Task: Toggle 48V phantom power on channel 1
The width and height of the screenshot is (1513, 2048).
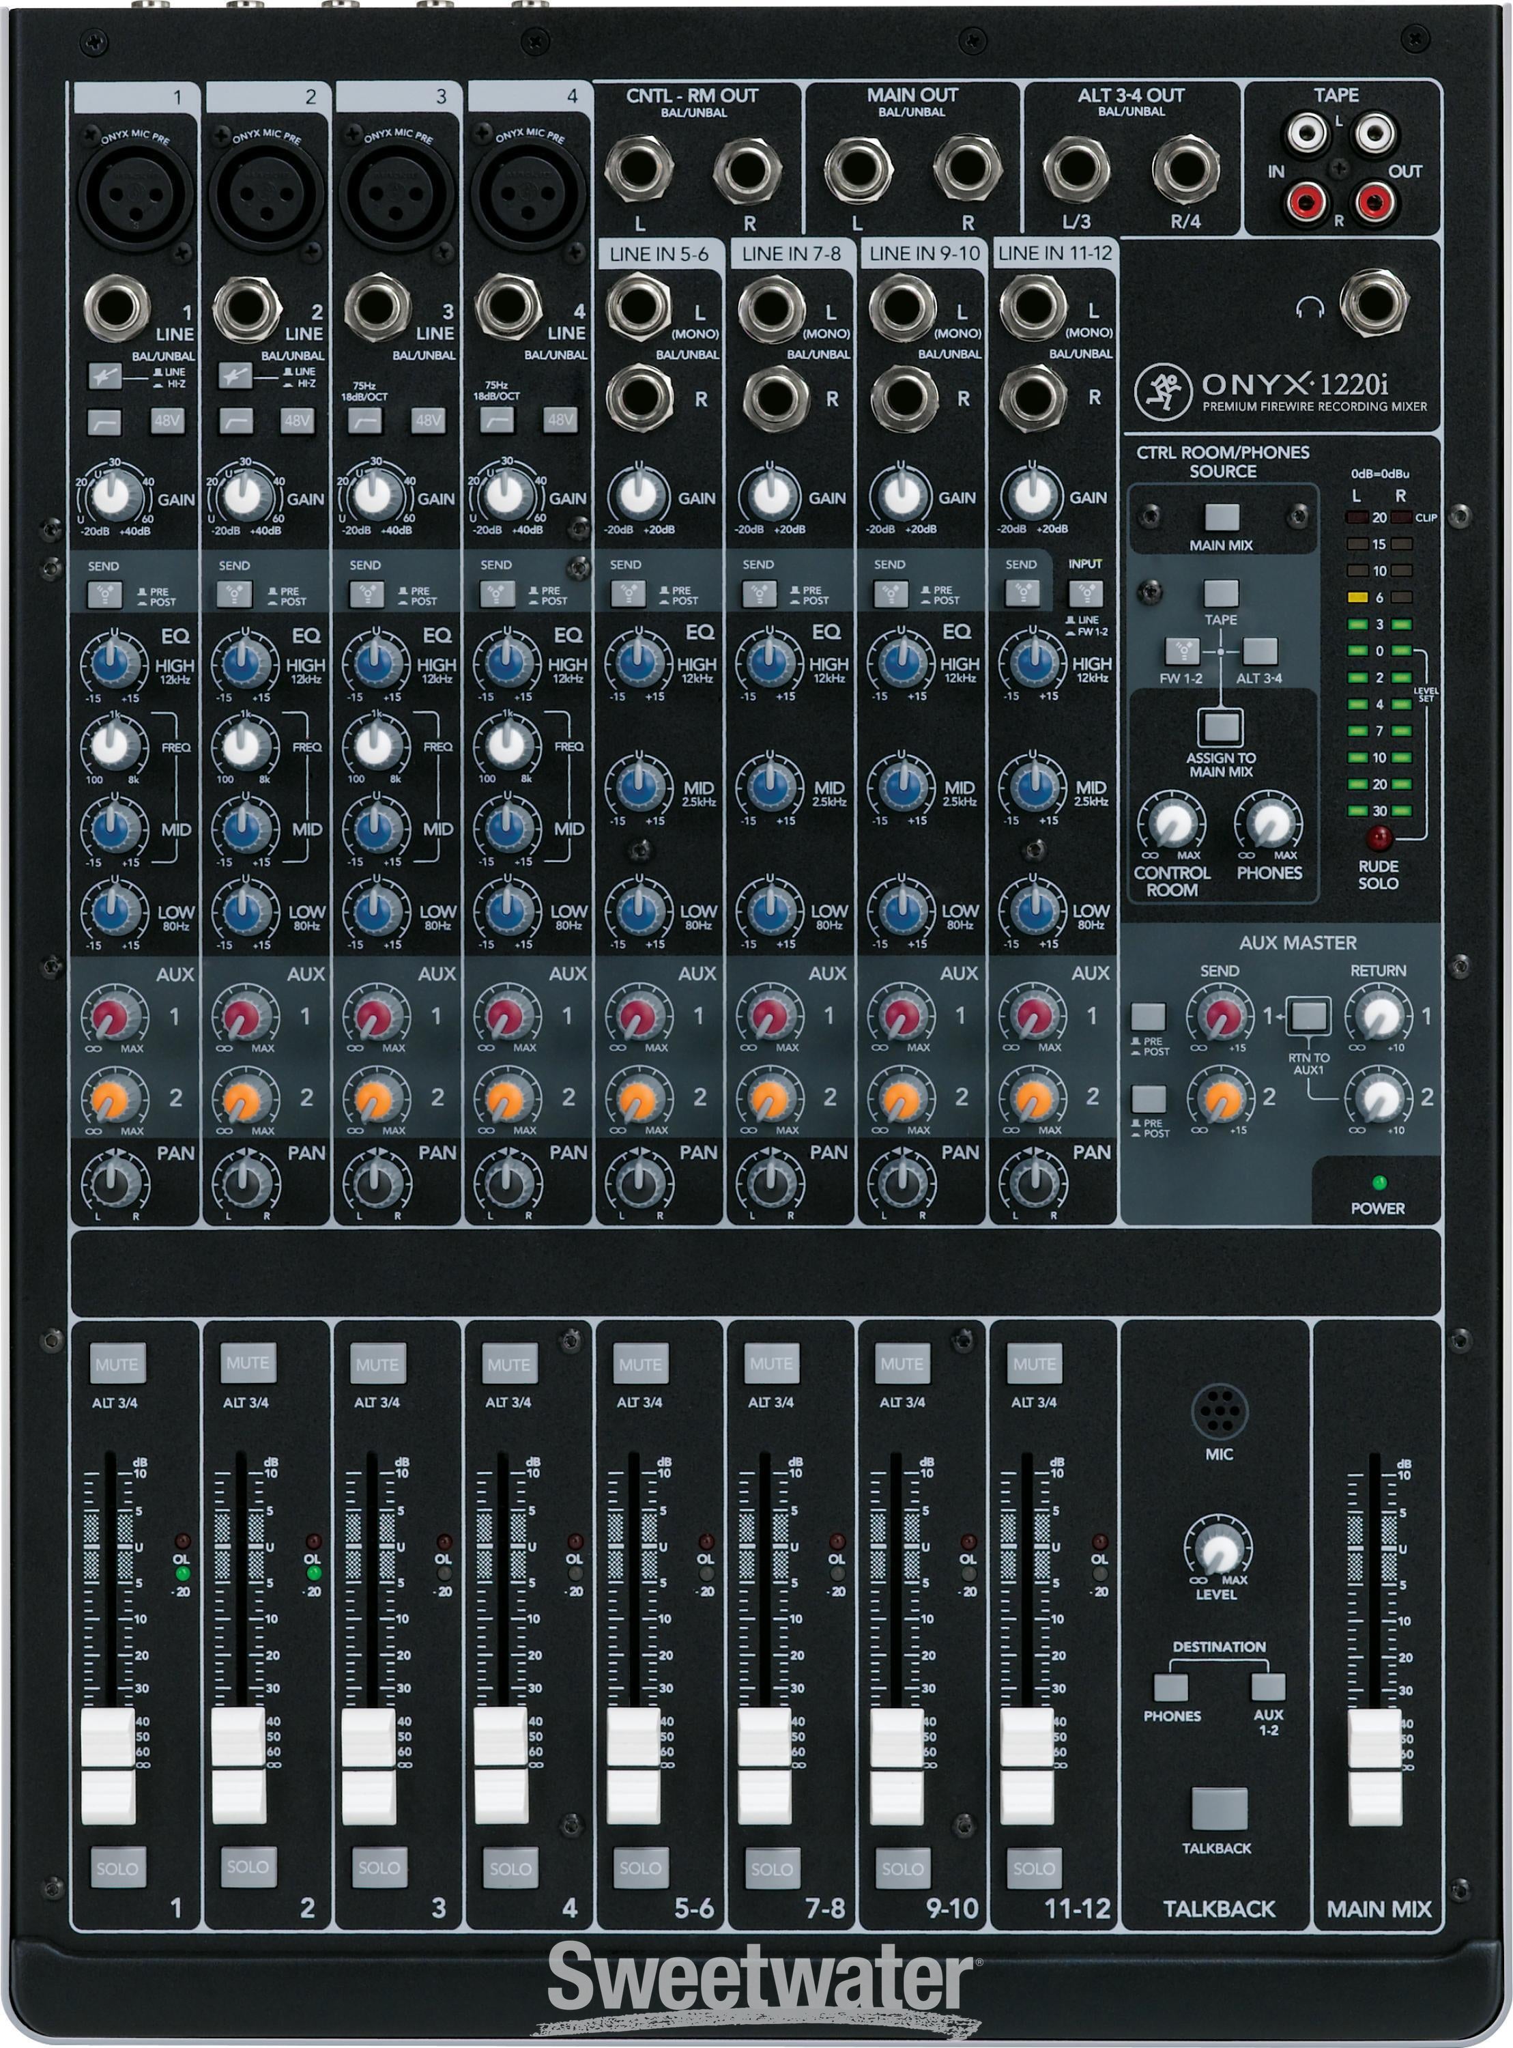Action: pyautogui.click(x=168, y=421)
